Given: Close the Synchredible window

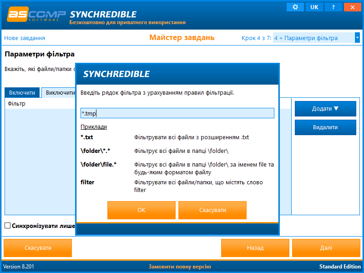Looking at the screenshot, I should coord(352,7).
